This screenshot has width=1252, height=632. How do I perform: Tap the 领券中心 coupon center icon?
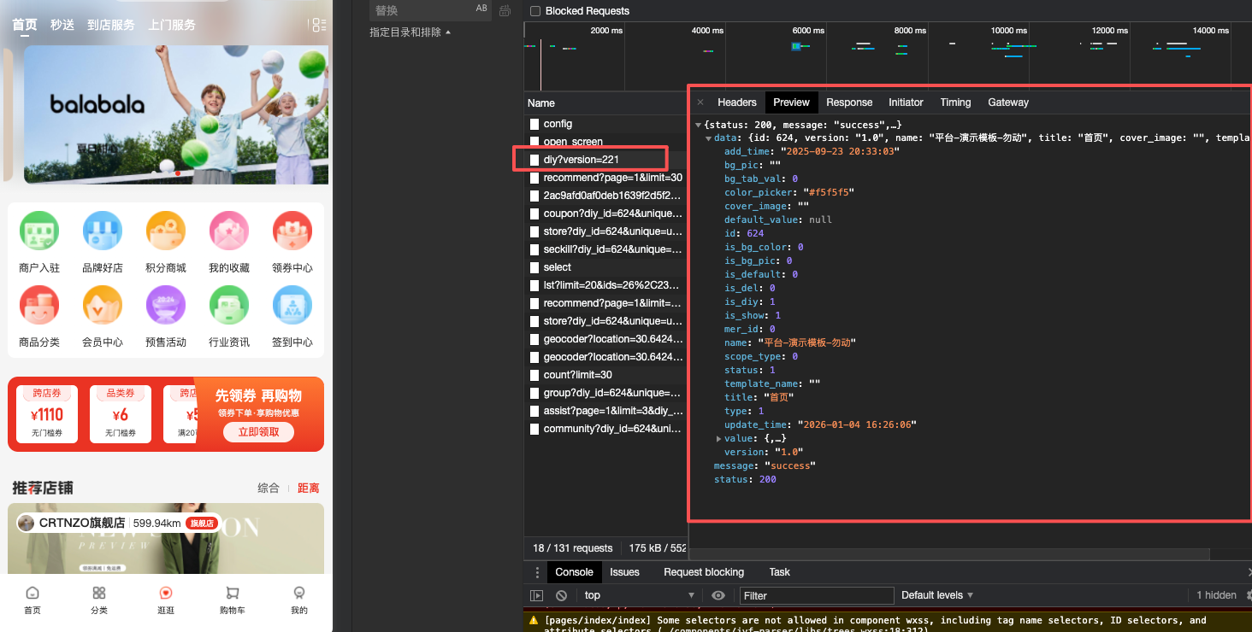click(x=292, y=231)
